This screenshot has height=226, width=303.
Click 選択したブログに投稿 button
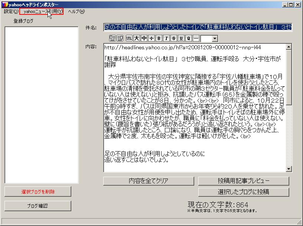coord(244,192)
